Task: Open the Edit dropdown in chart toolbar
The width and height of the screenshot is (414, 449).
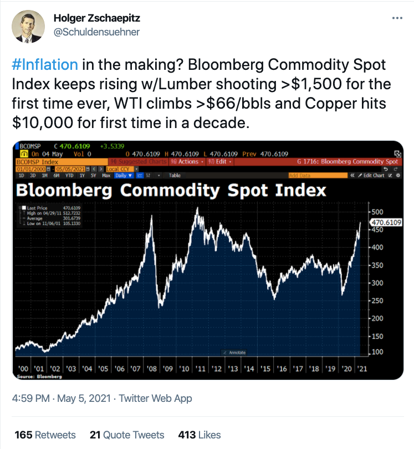Action: coord(220,161)
